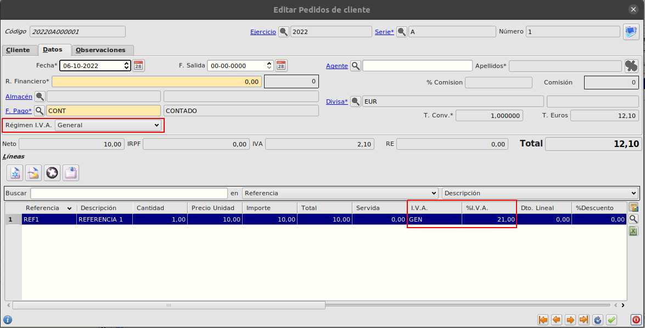
Task: Close the Editar Pedidos de cliente dialog
Action: click(x=633, y=9)
